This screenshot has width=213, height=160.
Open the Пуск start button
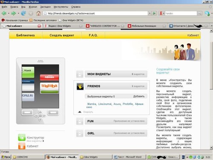click(x=6, y=157)
